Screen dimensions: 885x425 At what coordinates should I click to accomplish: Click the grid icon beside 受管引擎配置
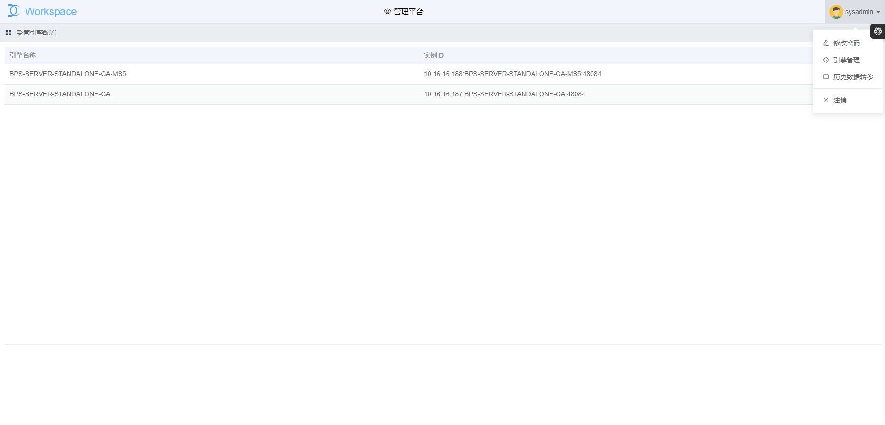tap(8, 33)
